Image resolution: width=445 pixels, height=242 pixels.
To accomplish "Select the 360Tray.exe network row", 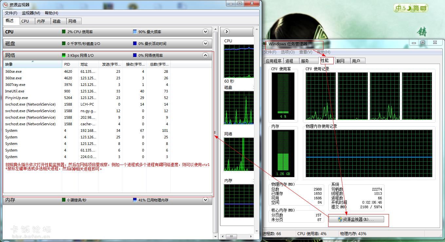I will tap(87, 85).
